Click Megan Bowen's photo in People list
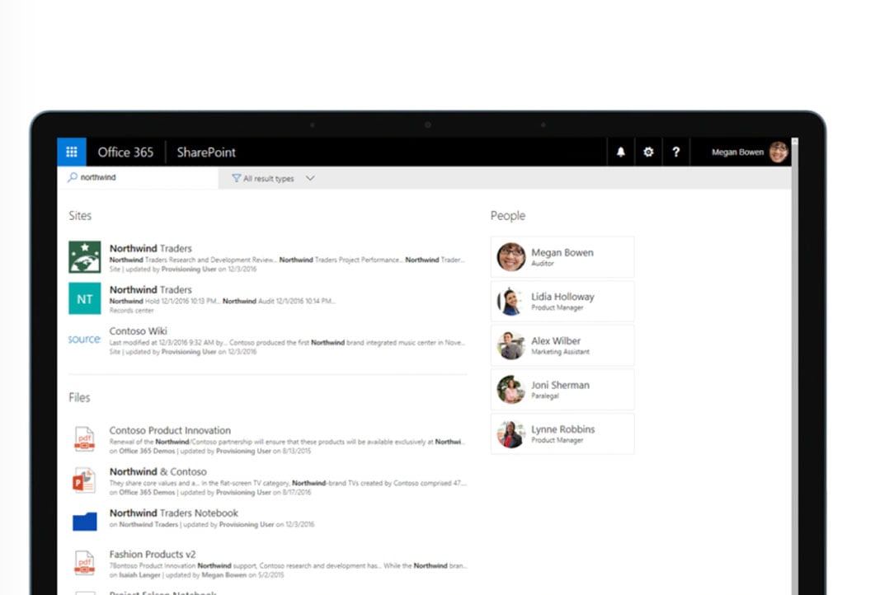This screenshot has height=595, width=889. (510, 256)
